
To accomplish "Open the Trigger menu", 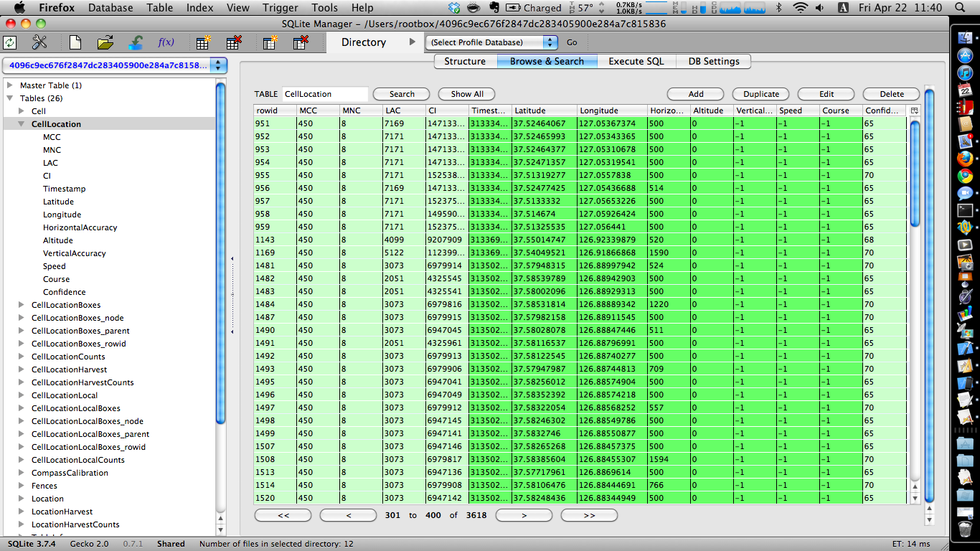I will click(x=281, y=8).
